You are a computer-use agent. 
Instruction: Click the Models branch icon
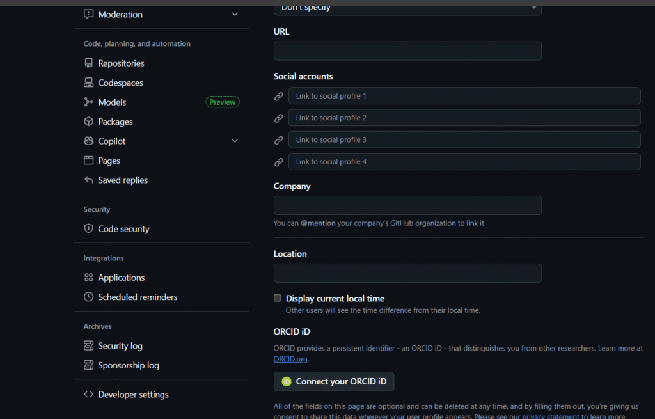[88, 102]
